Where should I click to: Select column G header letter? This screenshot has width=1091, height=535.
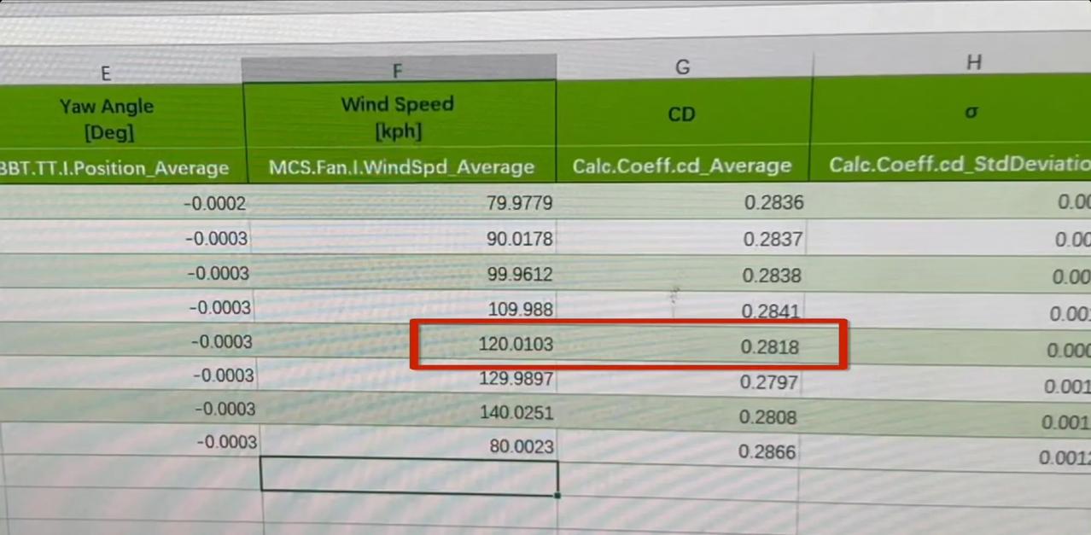coord(682,67)
